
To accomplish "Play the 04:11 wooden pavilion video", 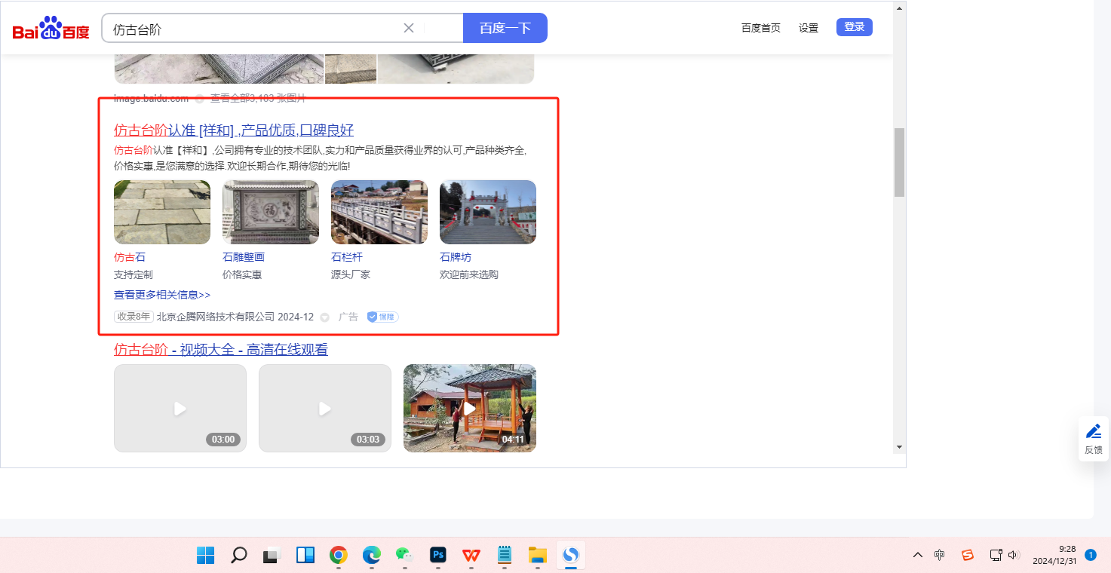I will pos(469,408).
